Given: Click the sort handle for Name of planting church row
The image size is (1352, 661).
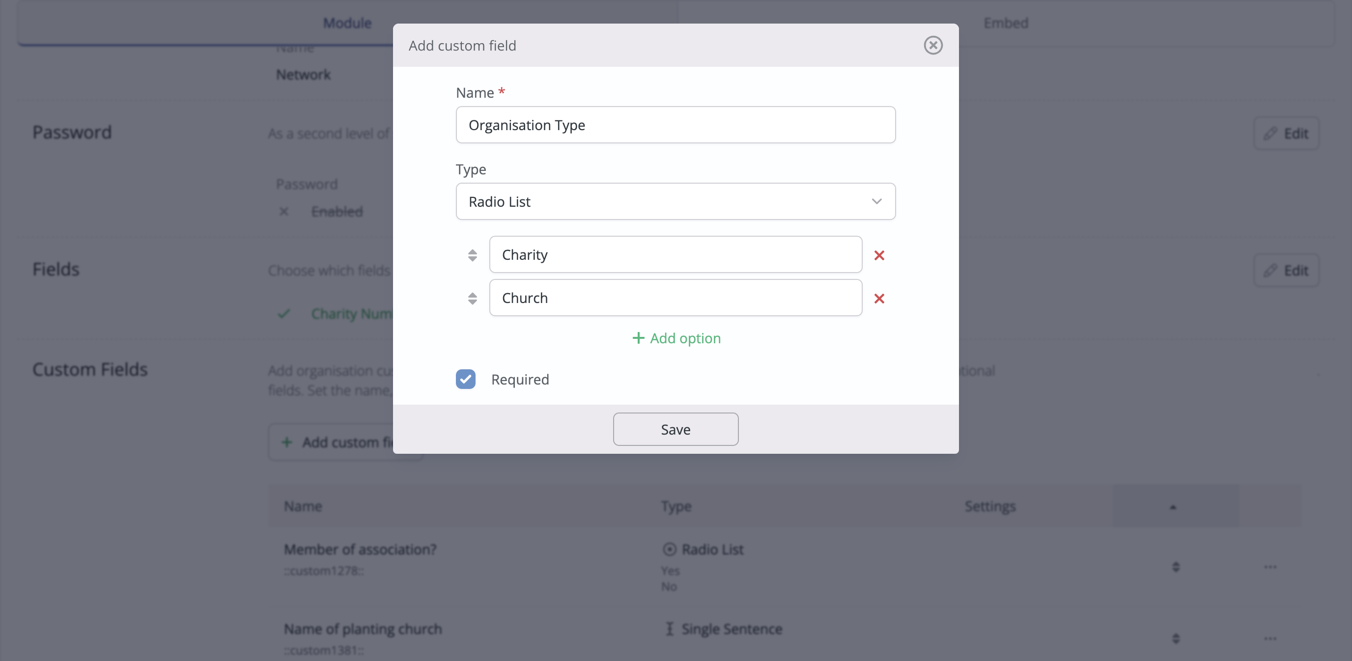Looking at the screenshot, I should click(x=1176, y=638).
